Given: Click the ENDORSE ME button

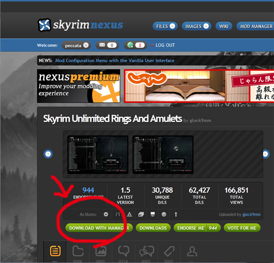Looking at the screenshot, I should click(197, 228).
